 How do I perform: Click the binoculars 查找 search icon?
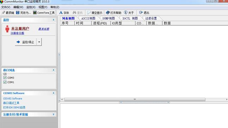point(74,13)
